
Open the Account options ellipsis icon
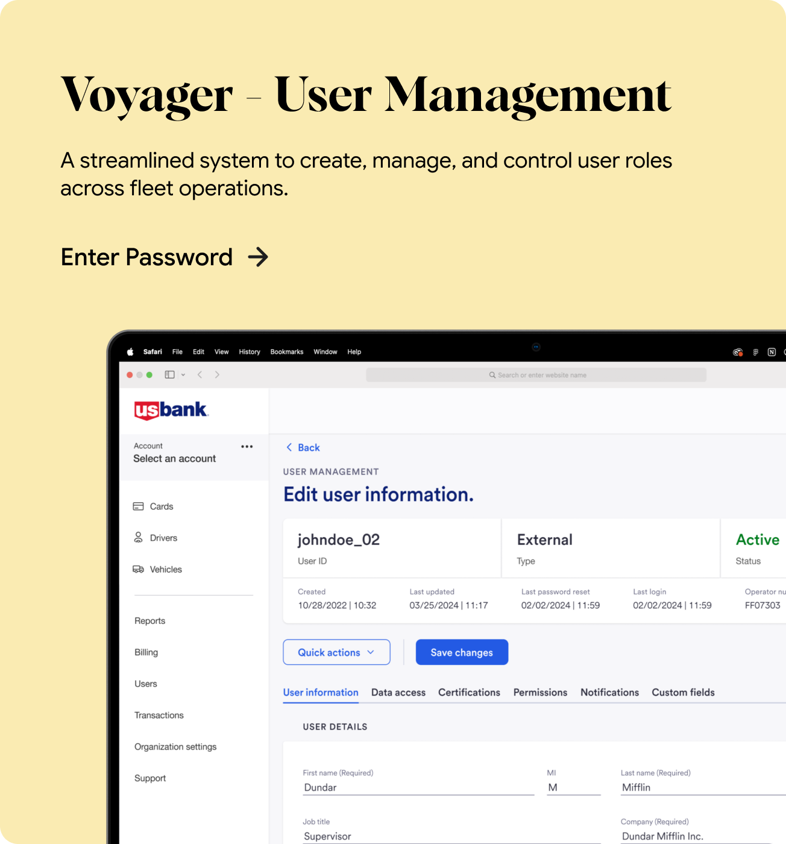click(247, 446)
